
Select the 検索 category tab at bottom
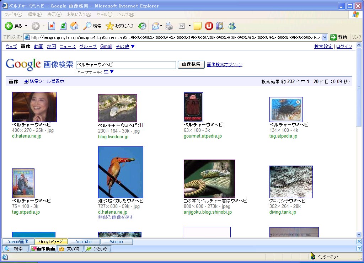coord(15,249)
